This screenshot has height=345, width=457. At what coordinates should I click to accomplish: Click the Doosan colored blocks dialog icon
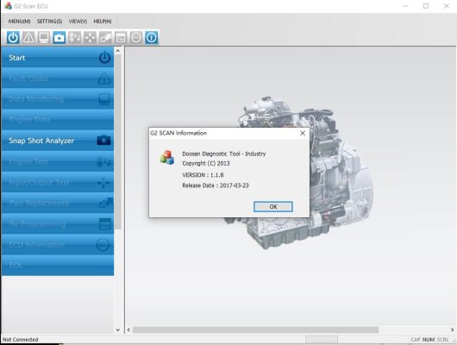[x=167, y=158]
